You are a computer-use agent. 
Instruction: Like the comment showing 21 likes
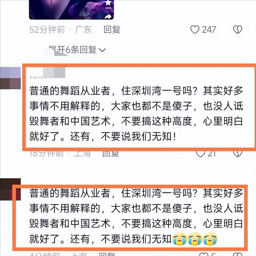coord(200,154)
